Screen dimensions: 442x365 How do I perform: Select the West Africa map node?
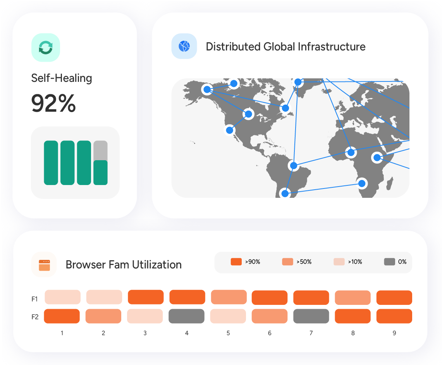pos(350,152)
